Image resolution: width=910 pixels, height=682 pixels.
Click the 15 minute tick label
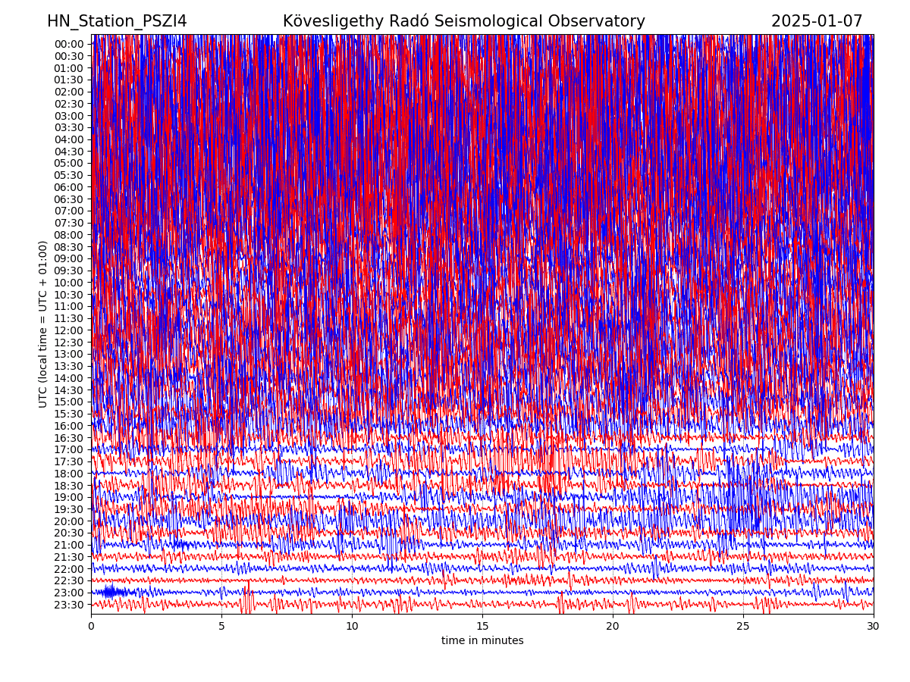[x=482, y=626]
